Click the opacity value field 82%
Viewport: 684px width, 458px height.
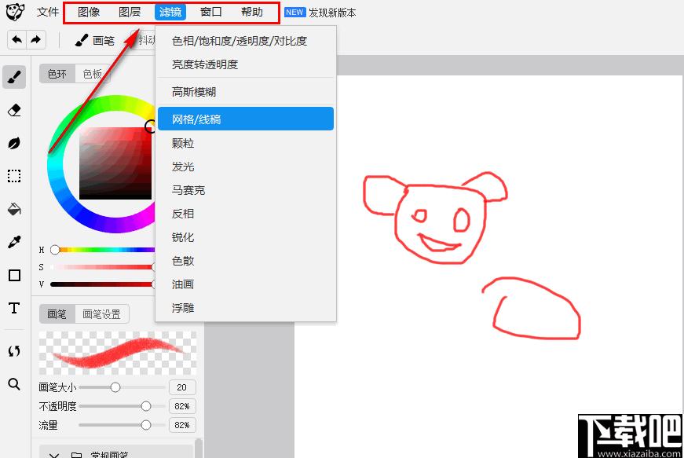point(182,406)
